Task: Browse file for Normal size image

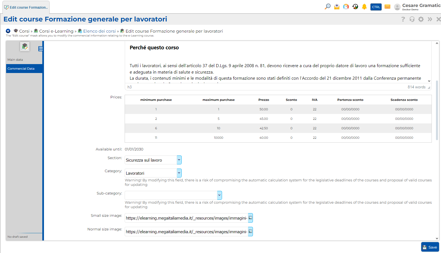Action: 250,232
